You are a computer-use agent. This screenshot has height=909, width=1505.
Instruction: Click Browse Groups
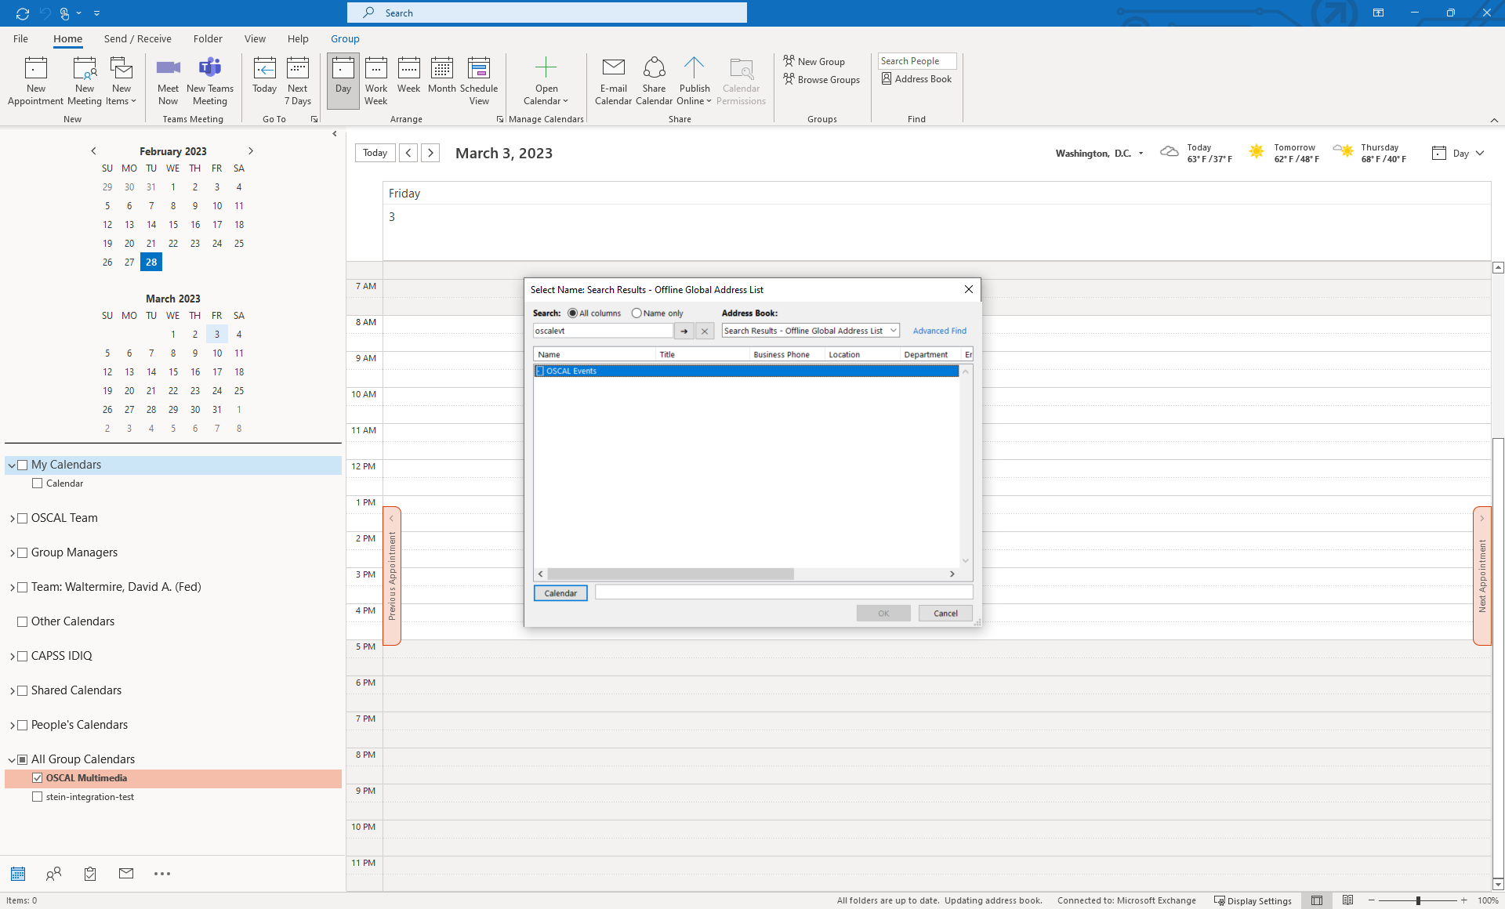821,79
